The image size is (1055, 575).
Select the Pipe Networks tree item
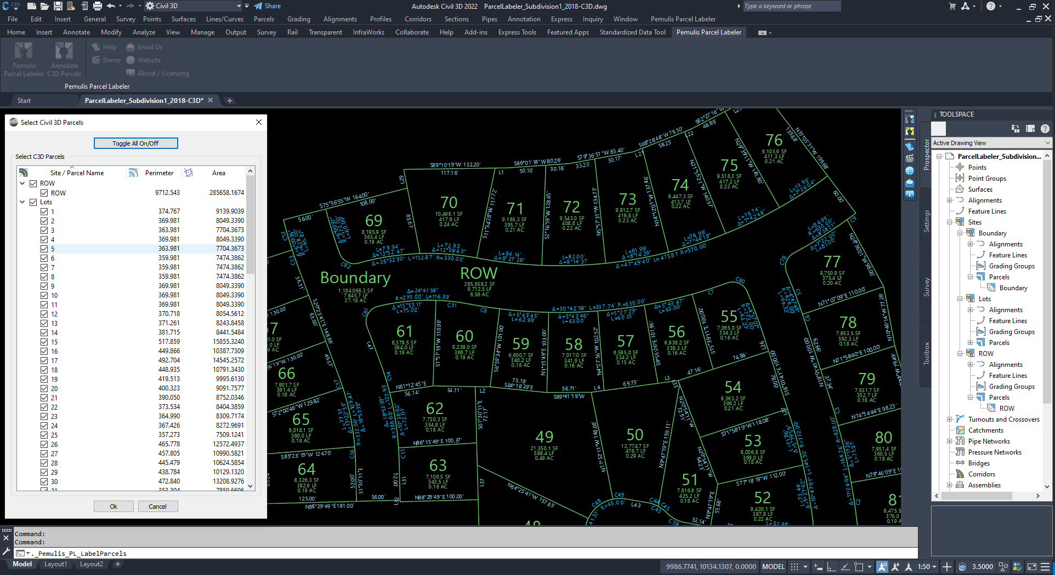(989, 441)
